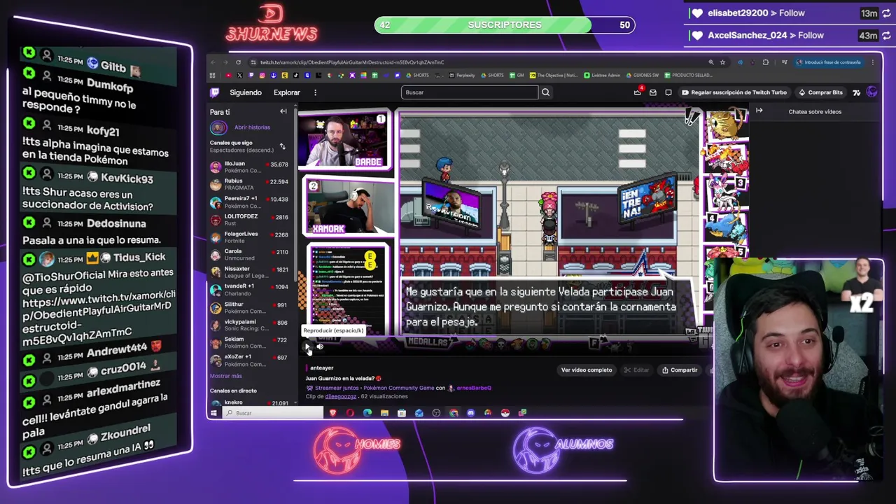Click the browser address bar URL
This screenshot has width=896, height=504.
[352, 62]
